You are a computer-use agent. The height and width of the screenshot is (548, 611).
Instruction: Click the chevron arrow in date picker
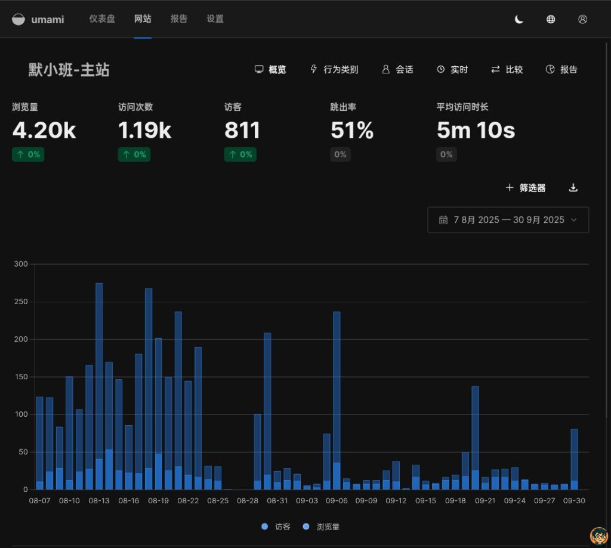pos(574,220)
